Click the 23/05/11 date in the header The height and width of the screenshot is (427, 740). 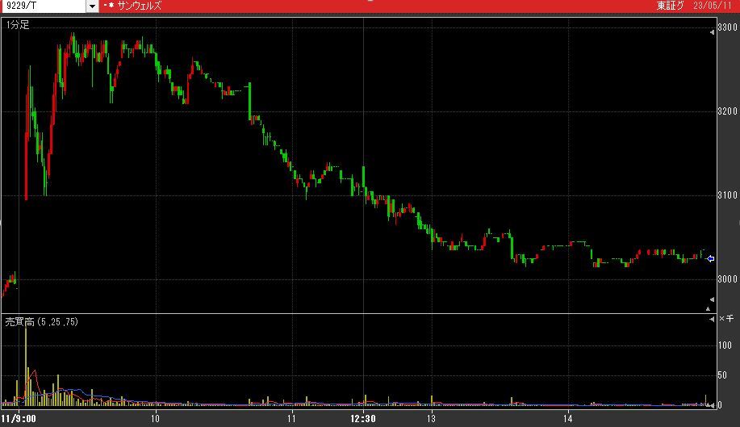[715, 6]
